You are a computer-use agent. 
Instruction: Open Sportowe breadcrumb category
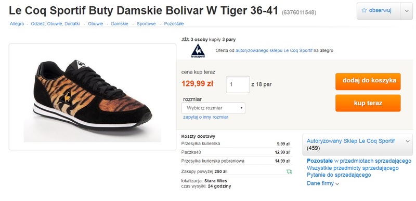tap(146, 23)
